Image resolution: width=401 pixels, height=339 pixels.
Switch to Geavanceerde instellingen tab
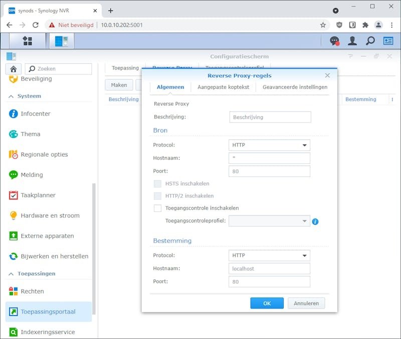tap(295, 87)
